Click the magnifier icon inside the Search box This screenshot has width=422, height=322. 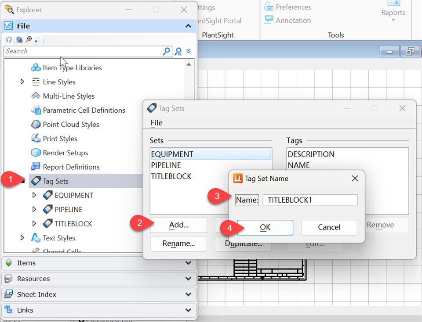click(x=166, y=51)
